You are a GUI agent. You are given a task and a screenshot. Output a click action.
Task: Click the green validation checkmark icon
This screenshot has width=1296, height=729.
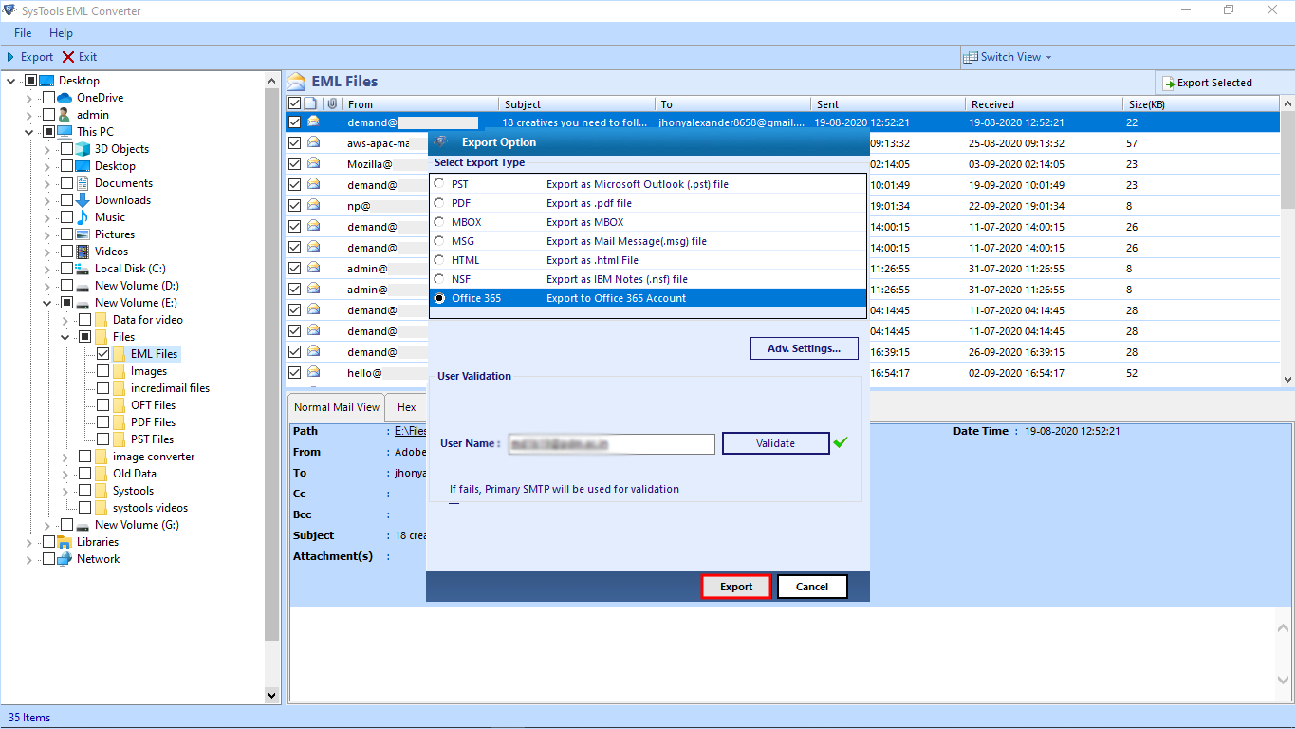coord(840,442)
